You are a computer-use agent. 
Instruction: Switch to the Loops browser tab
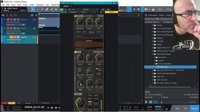click(168, 15)
